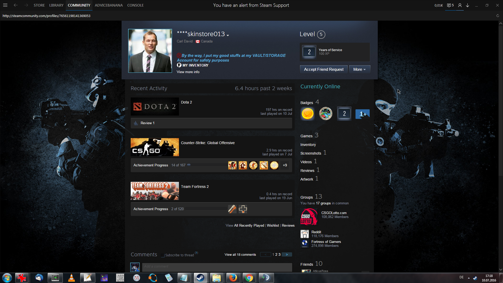This screenshot has width=503, height=283.
Task: Open the downloads arrow icon in top bar
Action: pos(468,5)
